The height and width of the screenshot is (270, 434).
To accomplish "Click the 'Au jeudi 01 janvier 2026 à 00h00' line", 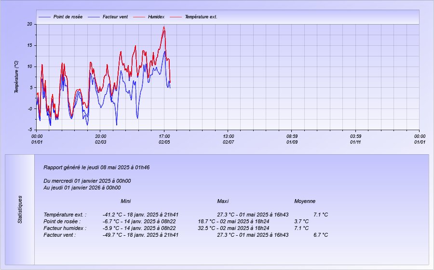I will [82, 188].
